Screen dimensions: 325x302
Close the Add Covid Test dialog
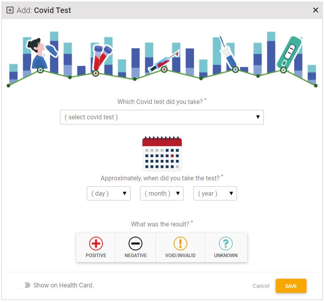316,10
